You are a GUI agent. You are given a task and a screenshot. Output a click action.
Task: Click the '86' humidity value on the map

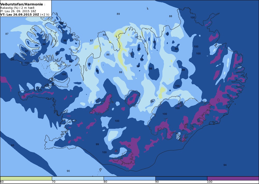tap(108, 55)
